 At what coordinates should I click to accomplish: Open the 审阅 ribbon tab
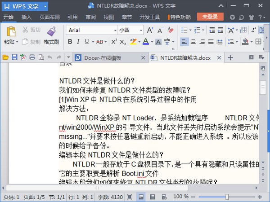click(x=90, y=17)
